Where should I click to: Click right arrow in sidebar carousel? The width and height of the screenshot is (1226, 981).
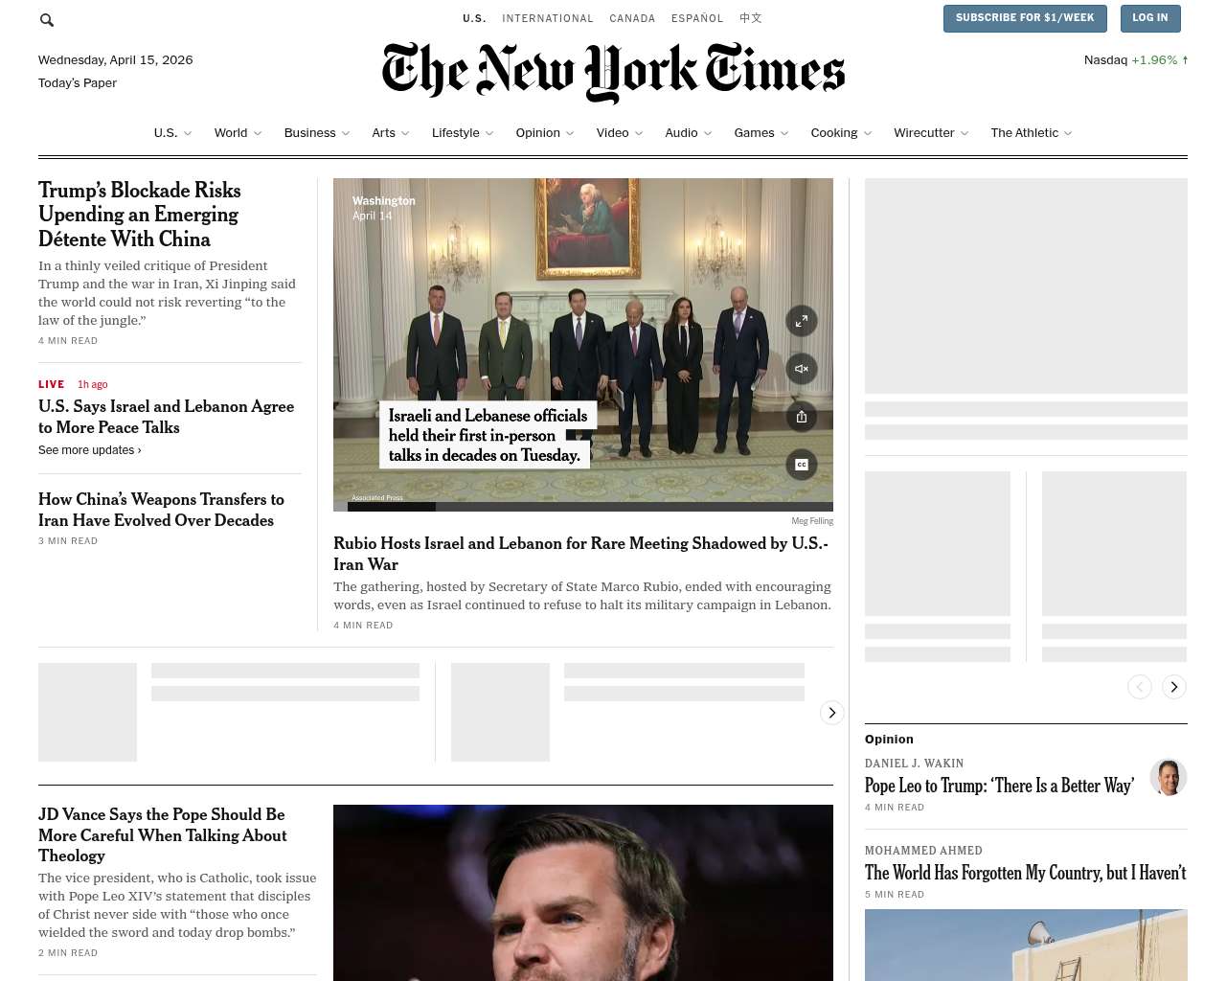(x=1174, y=687)
